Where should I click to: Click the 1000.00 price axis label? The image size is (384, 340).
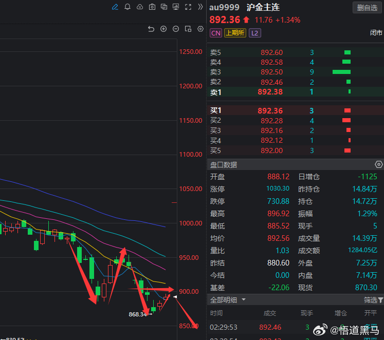coord(191,223)
